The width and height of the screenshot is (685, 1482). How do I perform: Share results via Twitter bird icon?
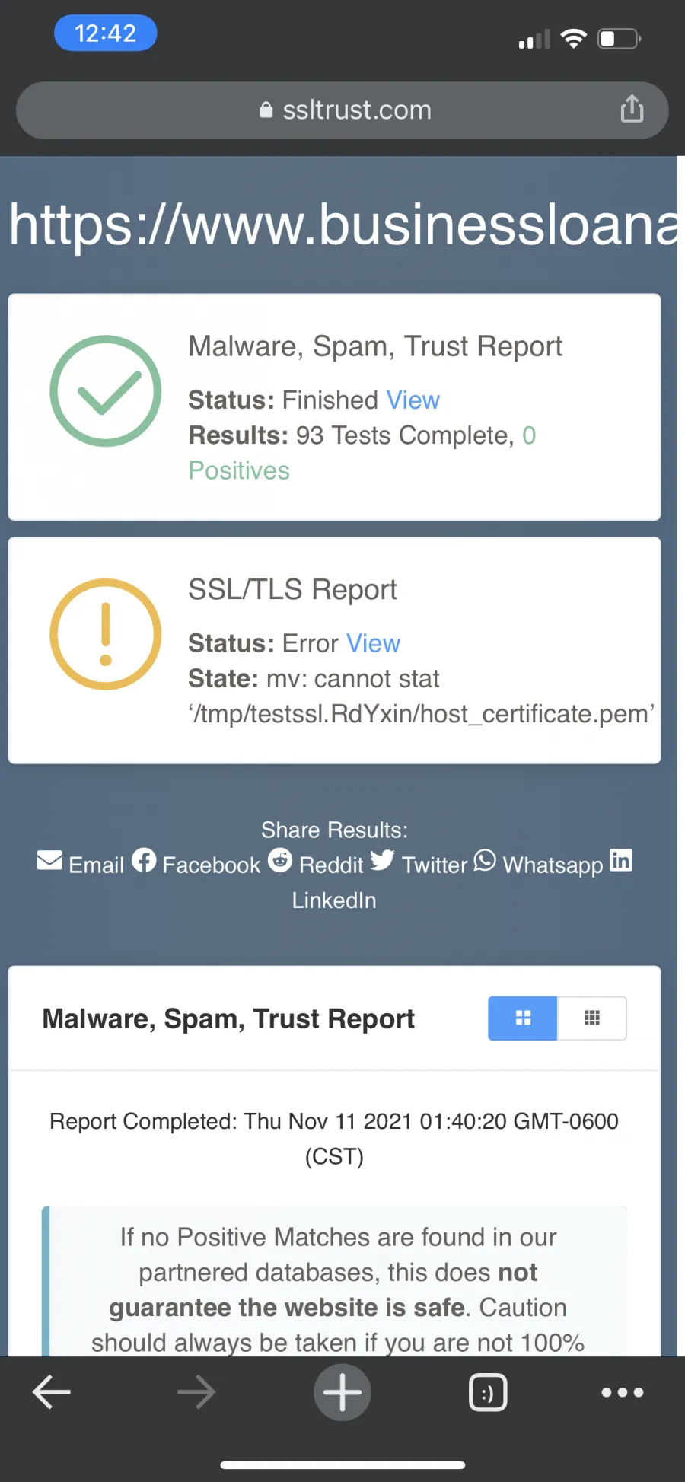tap(382, 860)
